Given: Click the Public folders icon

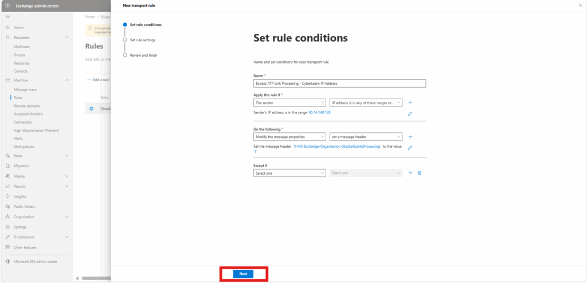Looking at the screenshot, I should coord(7,206).
